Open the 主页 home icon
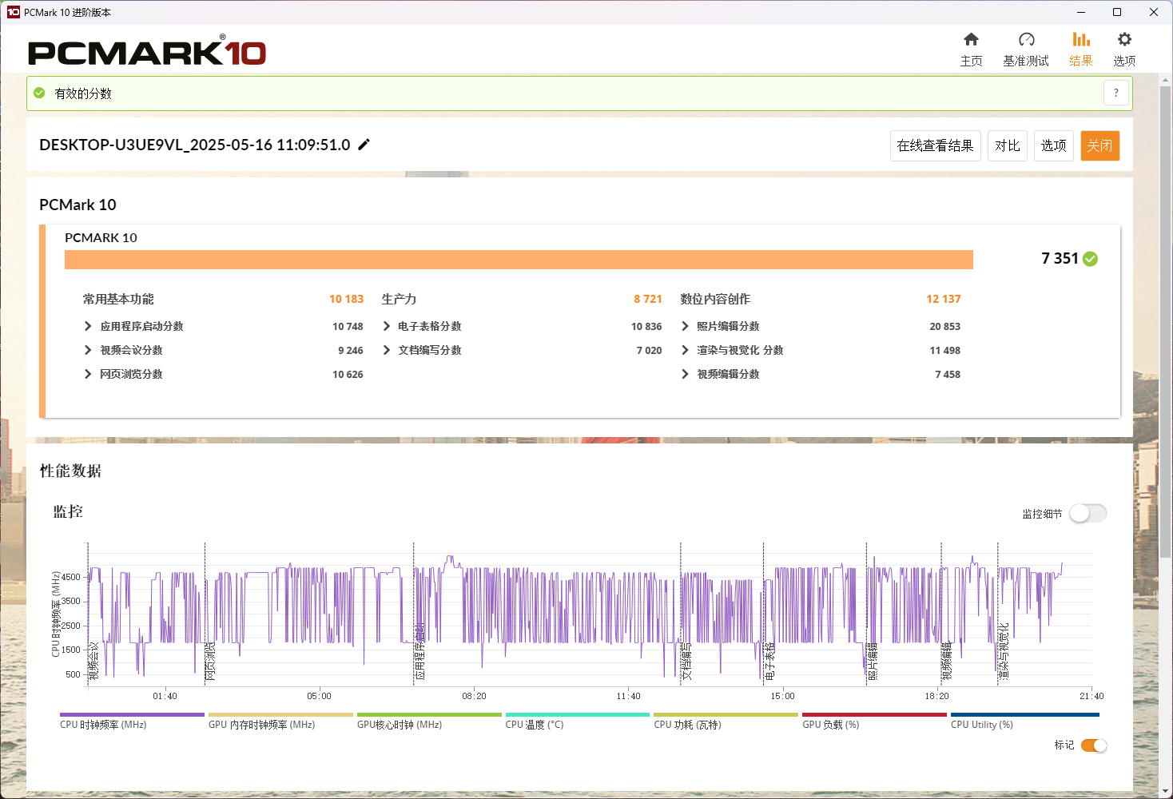 point(971,39)
